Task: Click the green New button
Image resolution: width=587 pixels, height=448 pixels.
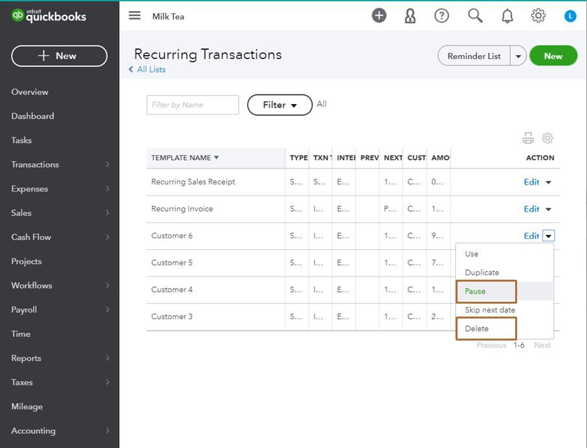Action: point(553,56)
